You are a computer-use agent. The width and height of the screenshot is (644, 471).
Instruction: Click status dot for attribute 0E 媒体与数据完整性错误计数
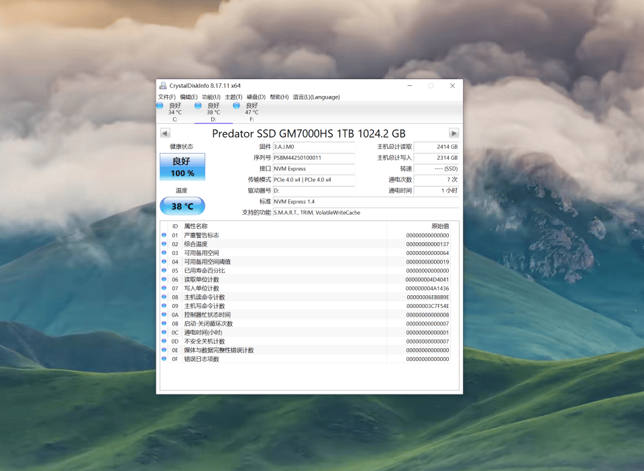[x=164, y=350]
